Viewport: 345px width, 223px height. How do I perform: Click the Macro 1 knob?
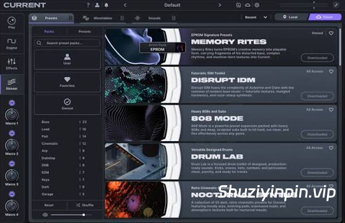coord(12,115)
